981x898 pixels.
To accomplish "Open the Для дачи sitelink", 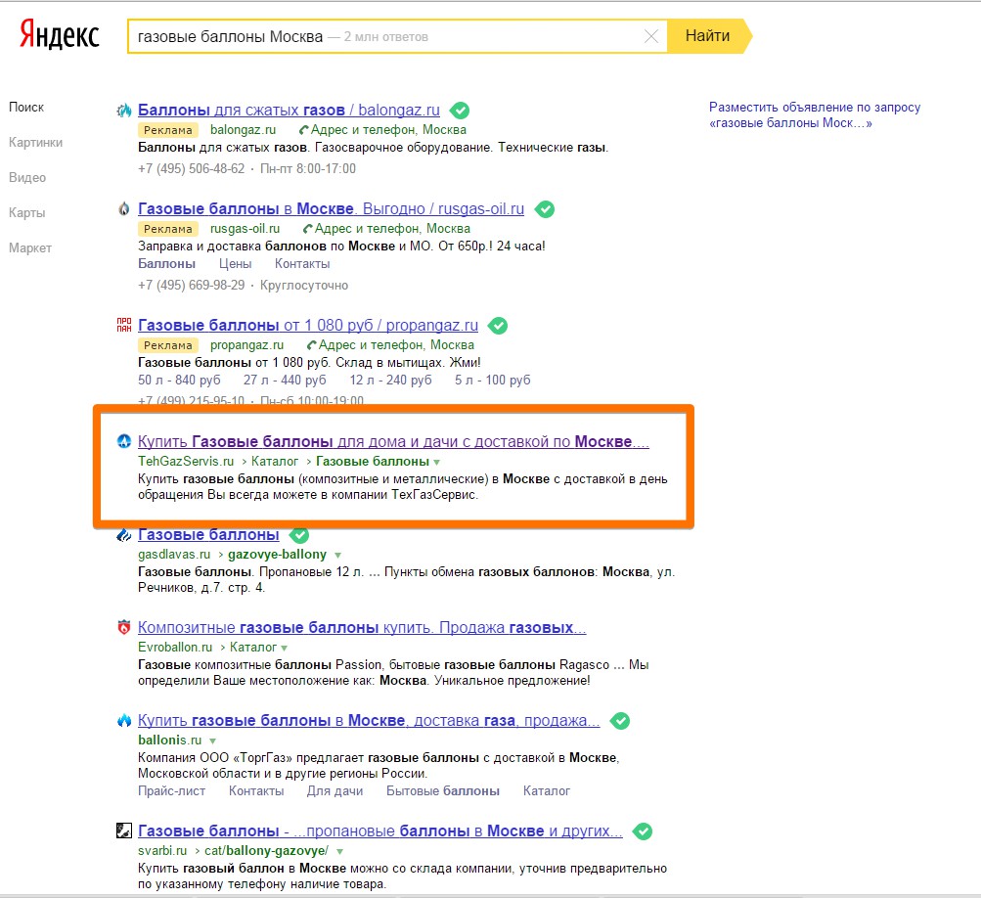I will coord(334,791).
